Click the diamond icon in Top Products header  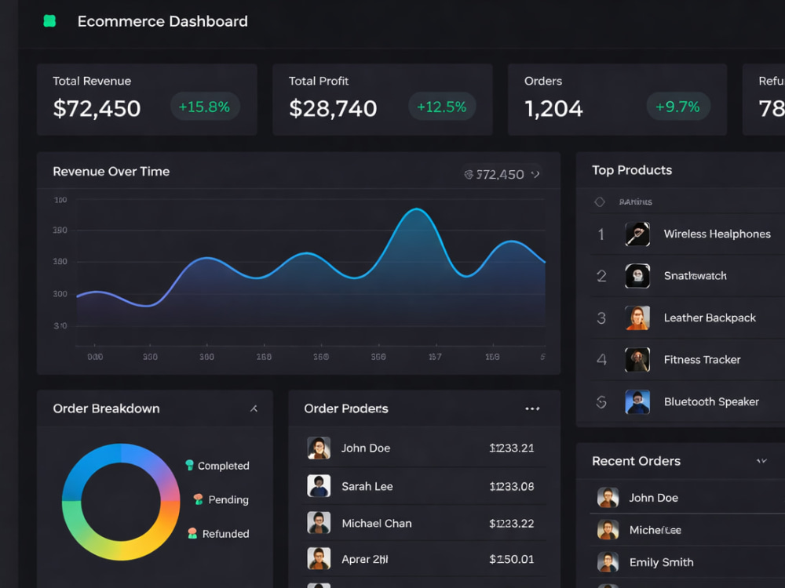coord(600,202)
